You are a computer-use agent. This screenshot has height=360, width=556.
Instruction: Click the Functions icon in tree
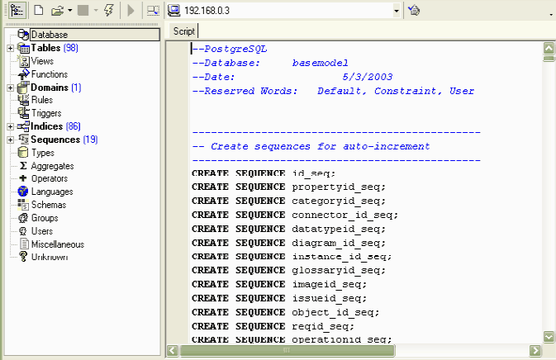pyautogui.click(x=24, y=74)
